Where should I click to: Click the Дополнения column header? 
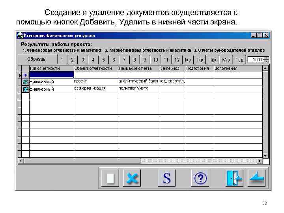(238, 69)
